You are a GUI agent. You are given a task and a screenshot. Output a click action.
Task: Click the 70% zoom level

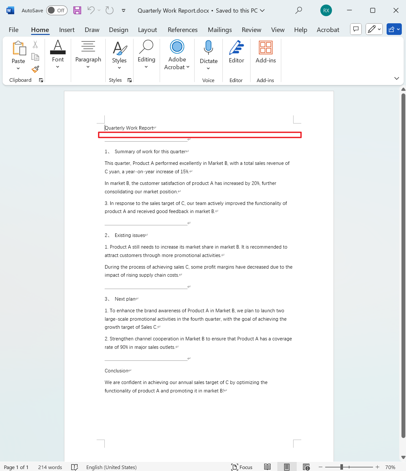[390, 467]
